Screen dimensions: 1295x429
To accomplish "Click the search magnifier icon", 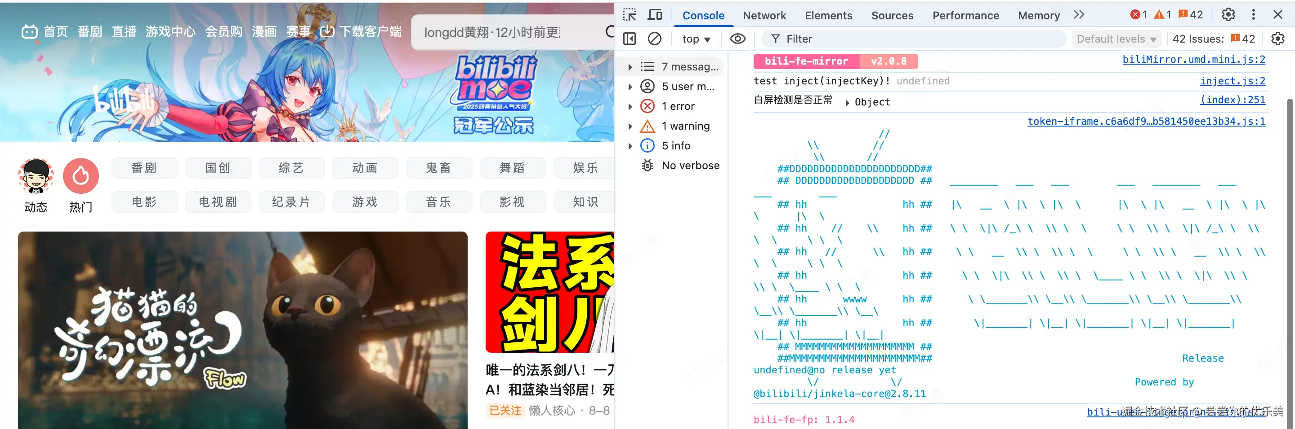I will point(610,31).
